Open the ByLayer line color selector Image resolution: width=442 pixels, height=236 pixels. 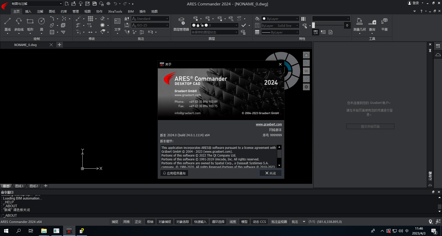[x=280, y=19]
